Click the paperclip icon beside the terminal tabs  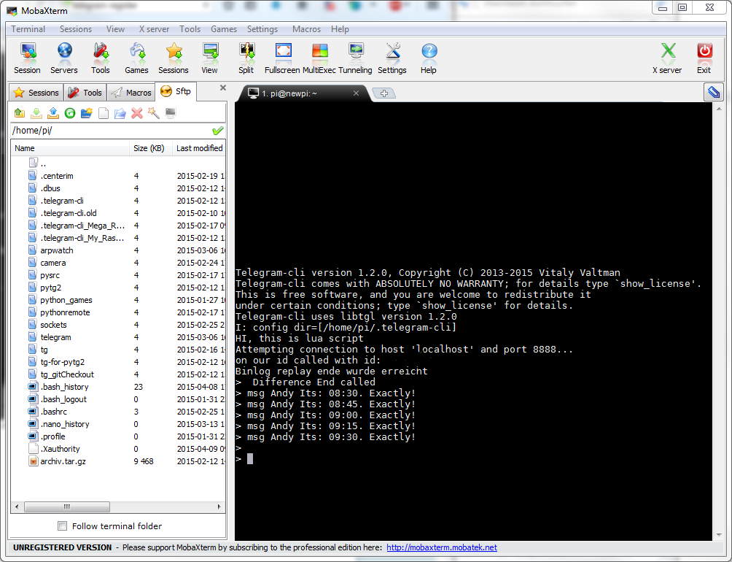click(713, 92)
